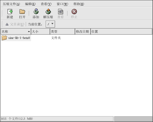Click the 新建 (New) archive icon
This screenshot has height=122, width=153.
pyautogui.click(x=10, y=12)
